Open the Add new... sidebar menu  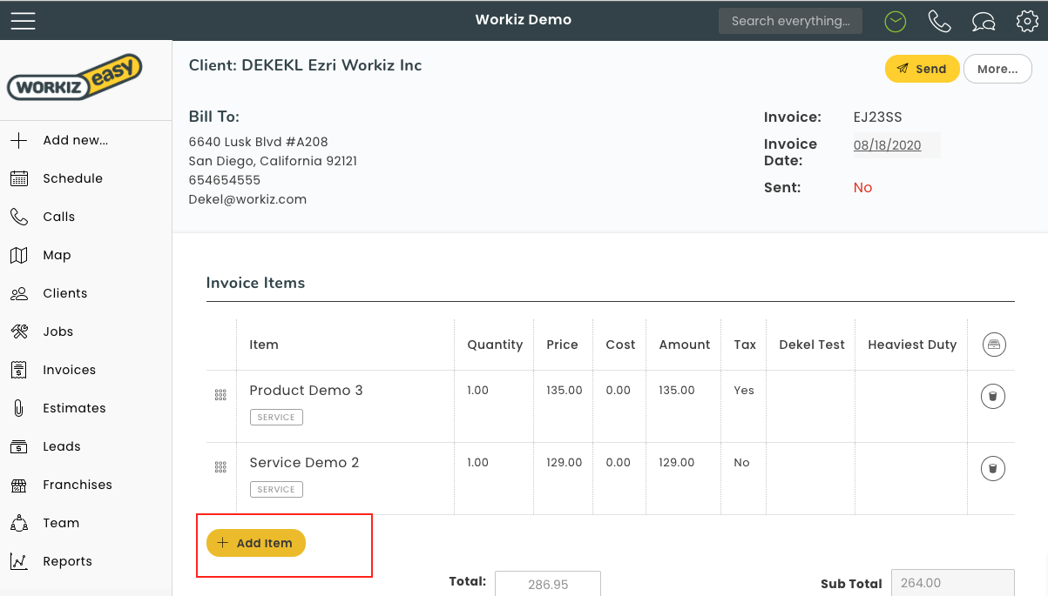(x=75, y=140)
